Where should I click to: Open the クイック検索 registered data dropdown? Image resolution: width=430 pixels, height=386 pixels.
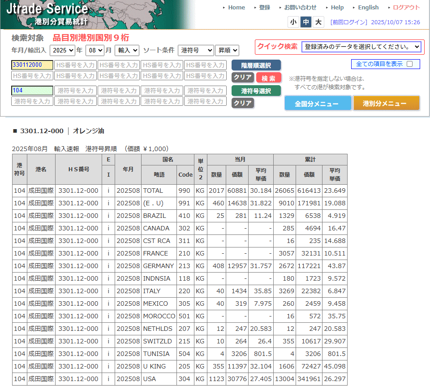click(361, 47)
